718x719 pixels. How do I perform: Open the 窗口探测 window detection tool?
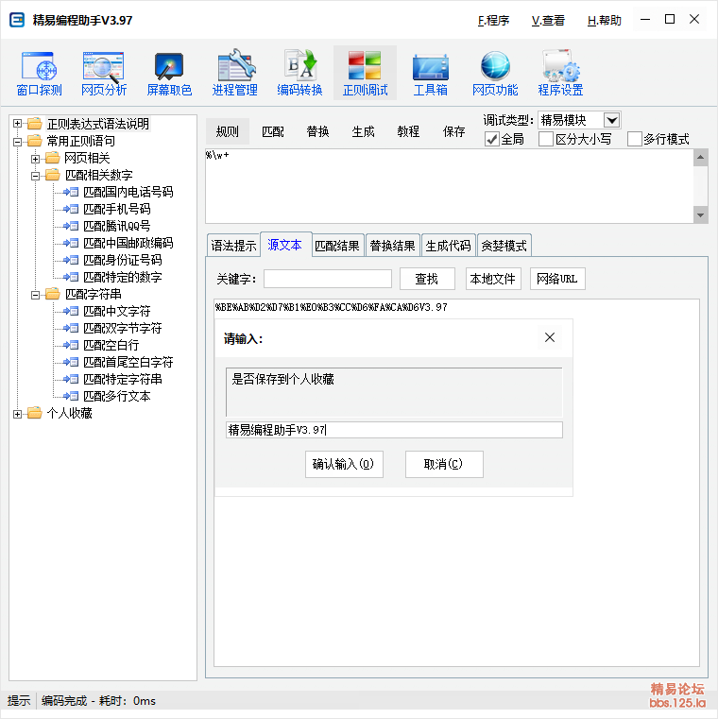pos(39,74)
